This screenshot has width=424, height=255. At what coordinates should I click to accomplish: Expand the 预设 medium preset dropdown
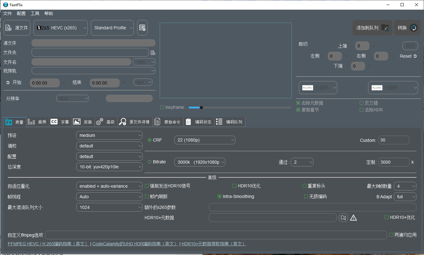pos(109,135)
